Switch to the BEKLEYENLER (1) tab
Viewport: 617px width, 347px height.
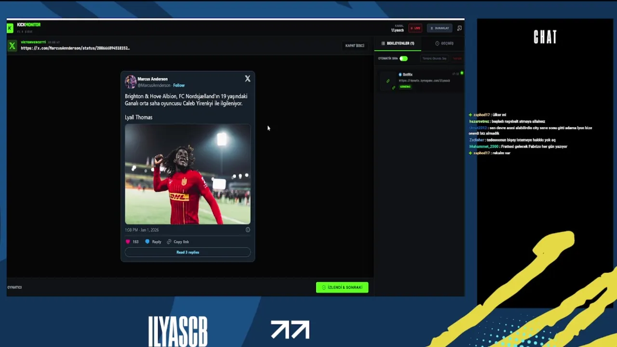[x=398, y=43]
